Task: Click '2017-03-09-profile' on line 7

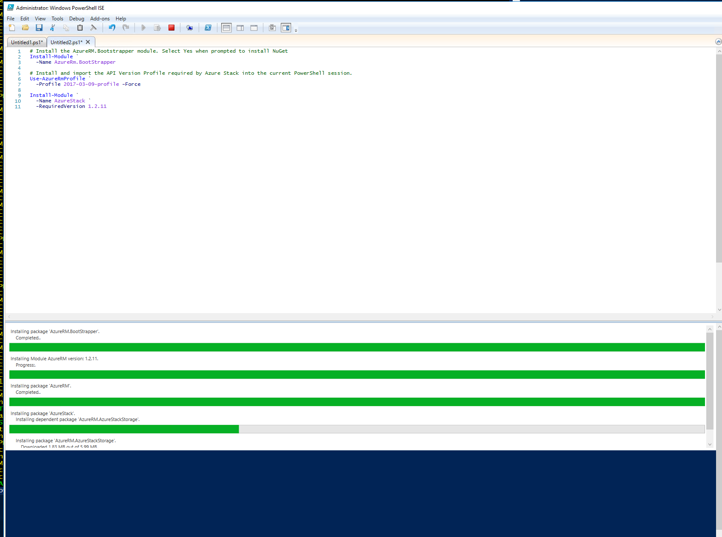Action: pos(91,84)
